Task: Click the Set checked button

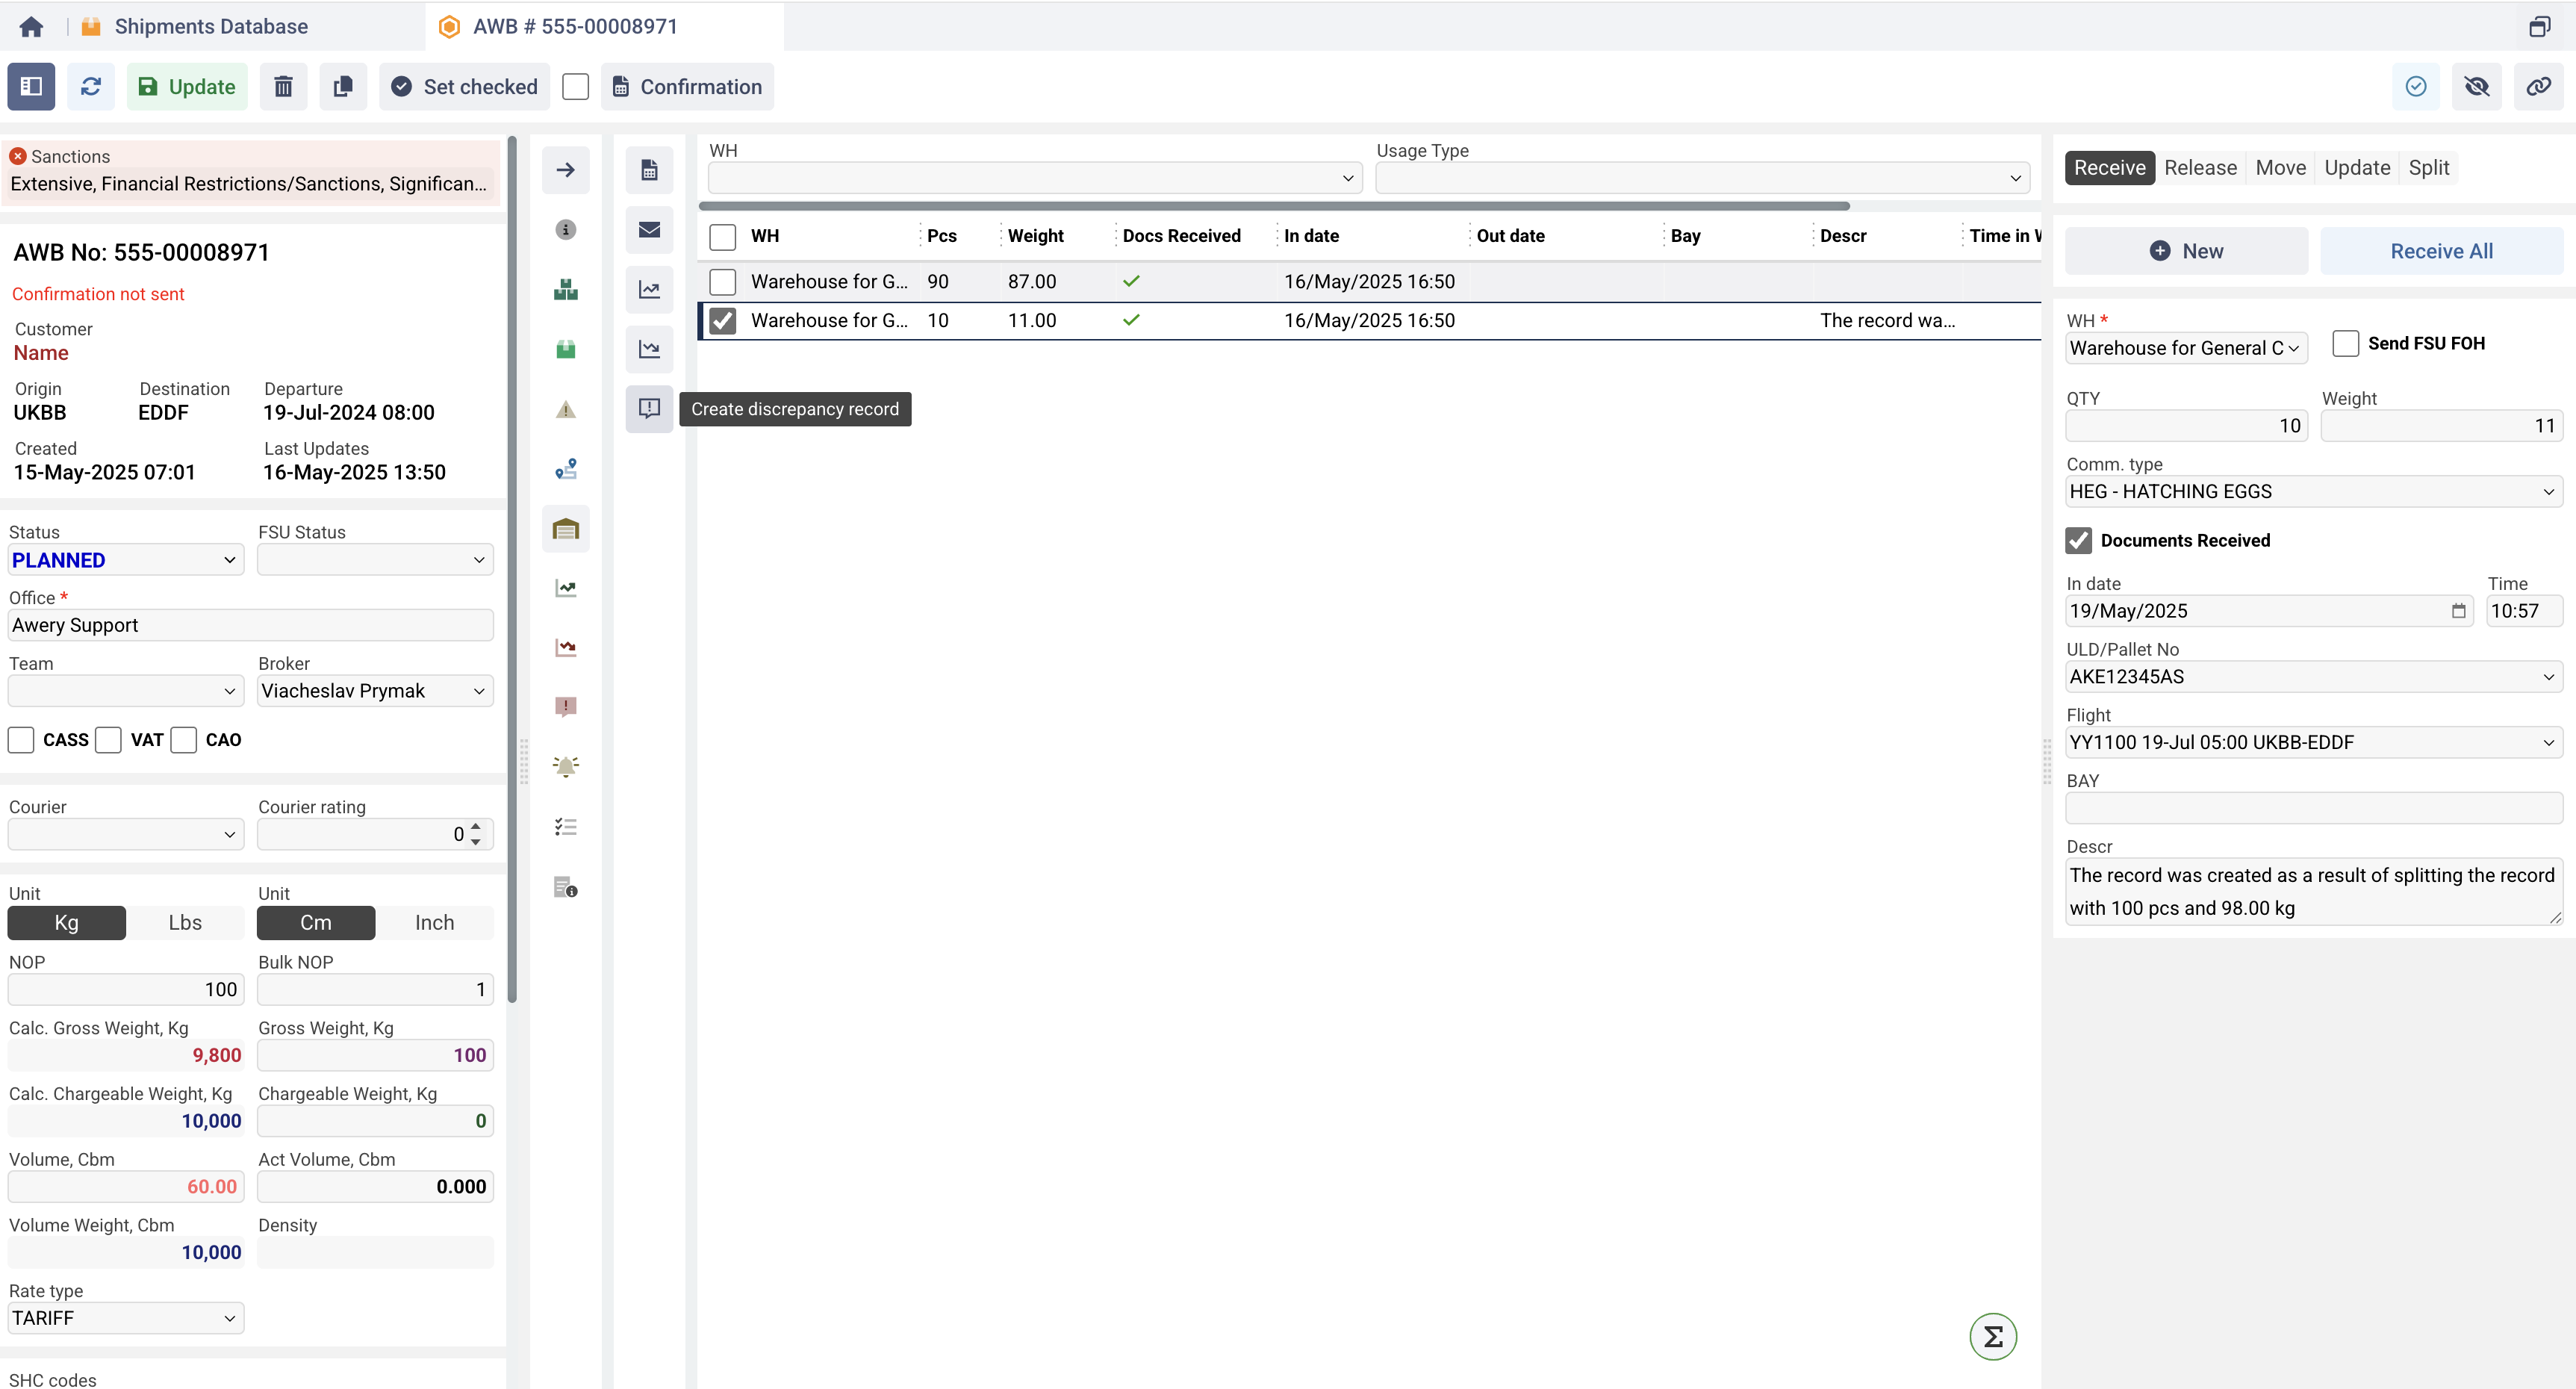Action: coord(464,87)
